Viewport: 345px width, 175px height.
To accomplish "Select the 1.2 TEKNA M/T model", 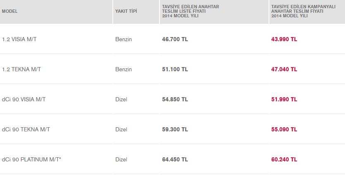I will tap(21, 69).
